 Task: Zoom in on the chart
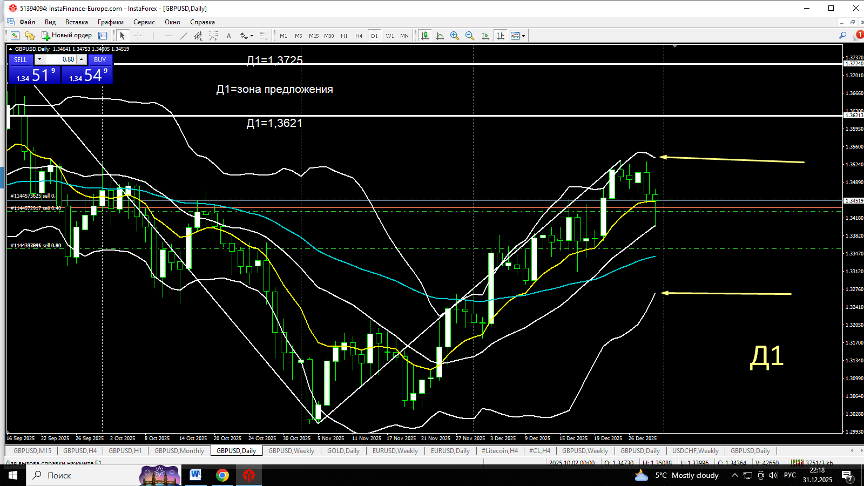(x=455, y=36)
